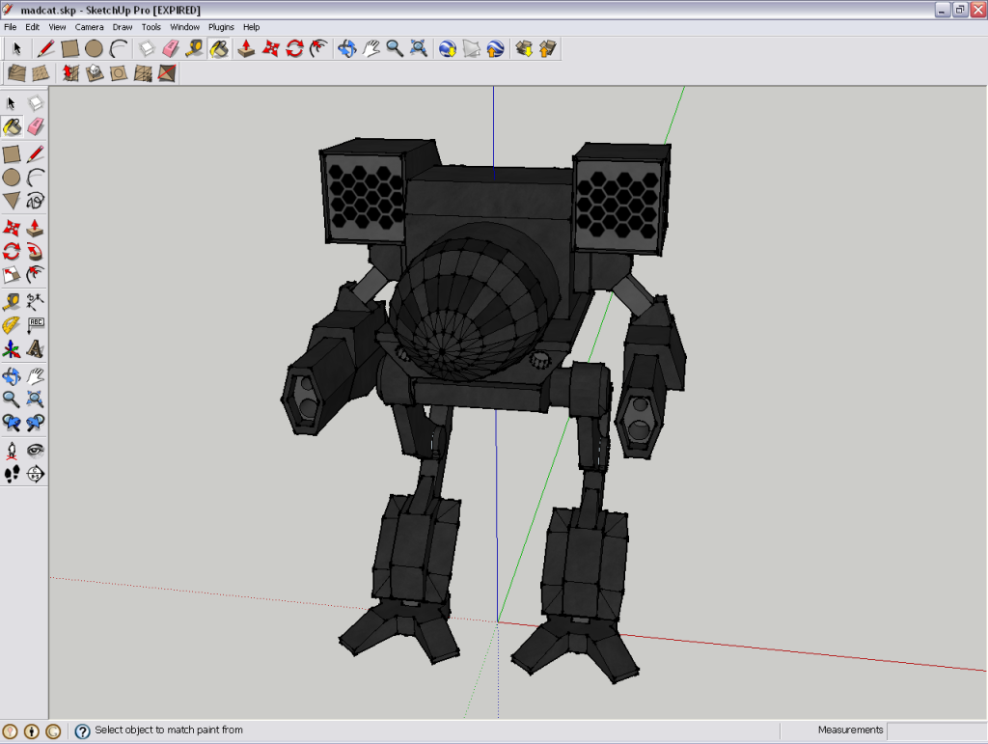This screenshot has width=988, height=744.
Task: Open the Edit menu
Action: click(x=32, y=27)
